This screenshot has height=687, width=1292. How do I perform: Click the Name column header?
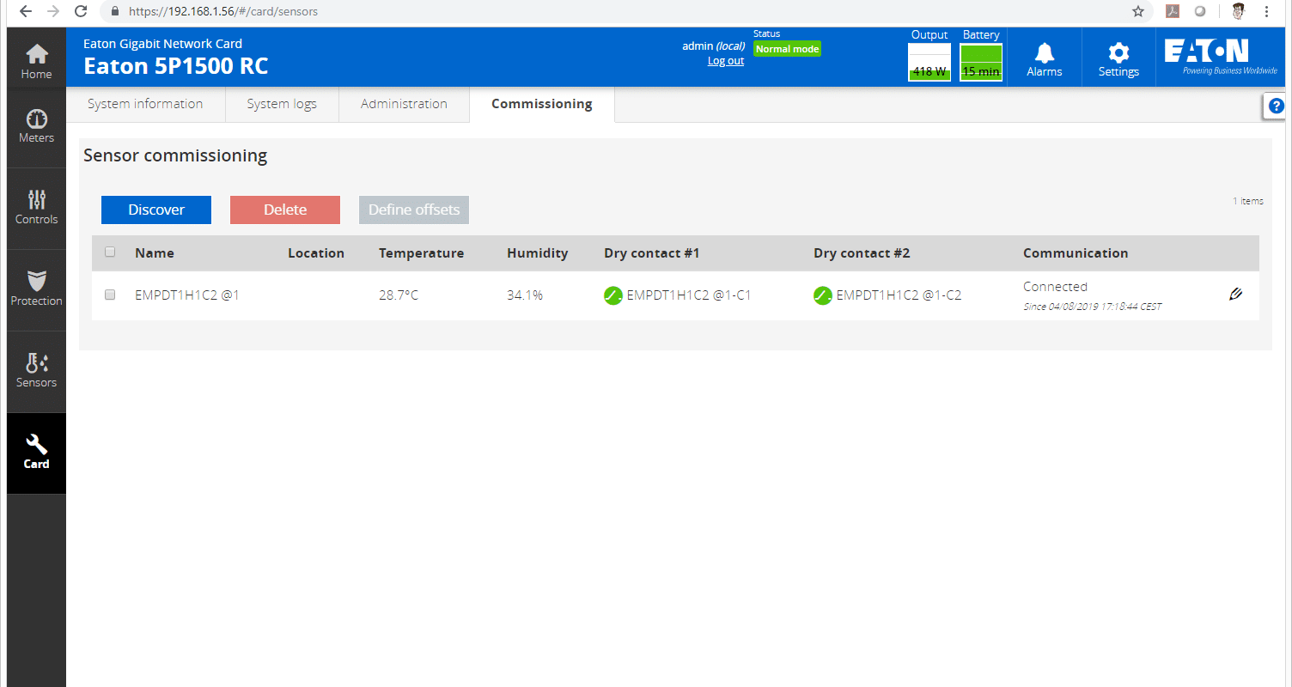point(155,253)
